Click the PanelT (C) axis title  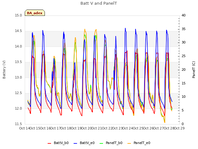point(194,70)
